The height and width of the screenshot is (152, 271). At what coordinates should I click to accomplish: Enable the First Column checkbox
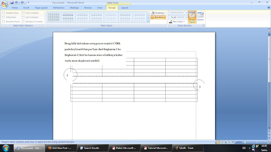pyautogui.click(x=23, y=13)
